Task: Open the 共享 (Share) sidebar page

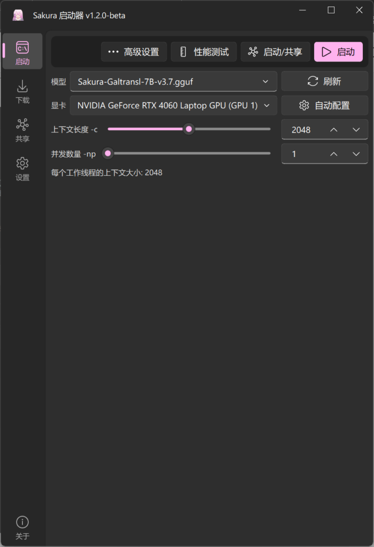Action: pyautogui.click(x=22, y=130)
